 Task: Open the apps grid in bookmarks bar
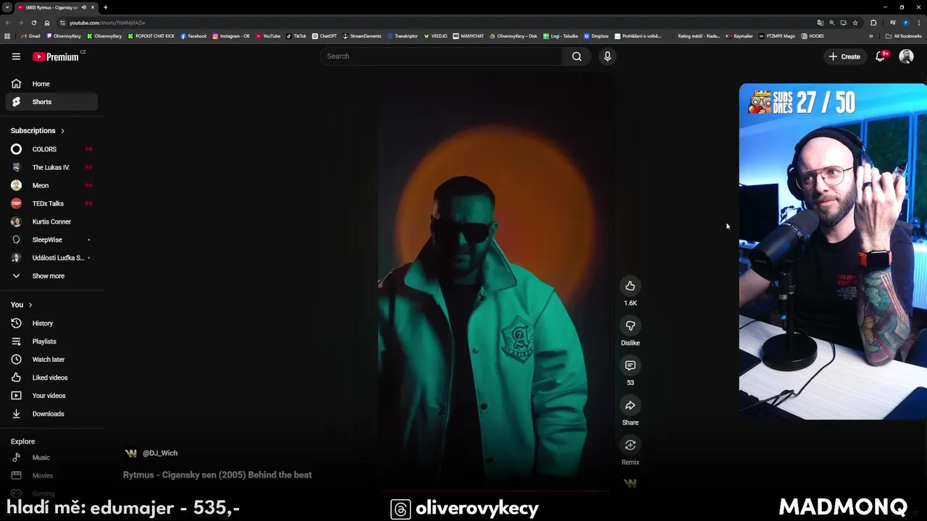(x=7, y=36)
